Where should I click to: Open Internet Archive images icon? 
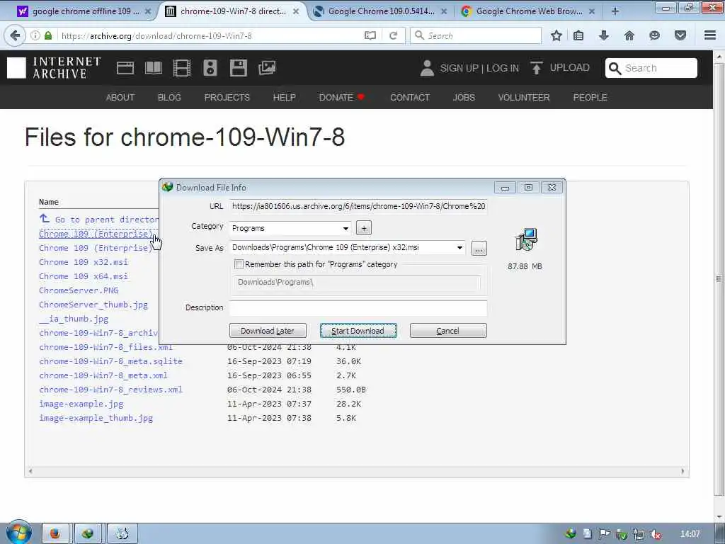pyautogui.click(x=267, y=68)
